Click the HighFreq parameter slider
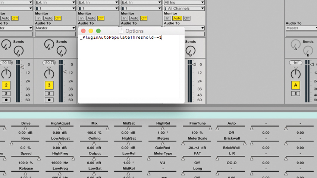317x178 pixels. click(x=60, y=158)
